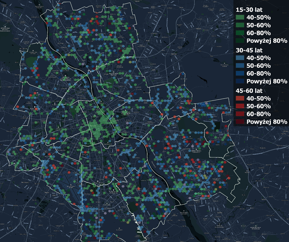This screenshot has height=242, width=289.
Task: Select the 40-50% red swatch for 45-60 lat
Action: tap(239, 98)
